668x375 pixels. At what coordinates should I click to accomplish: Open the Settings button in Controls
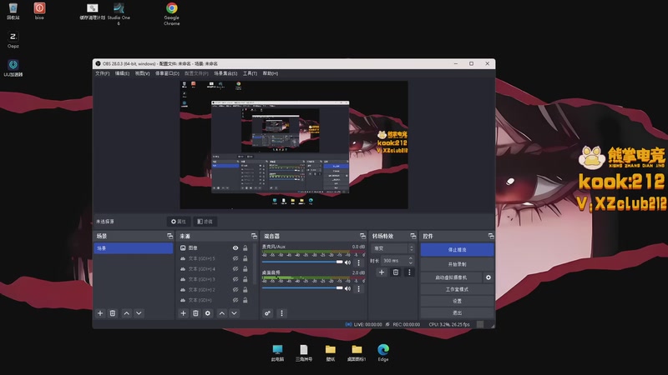coord(457,301)
